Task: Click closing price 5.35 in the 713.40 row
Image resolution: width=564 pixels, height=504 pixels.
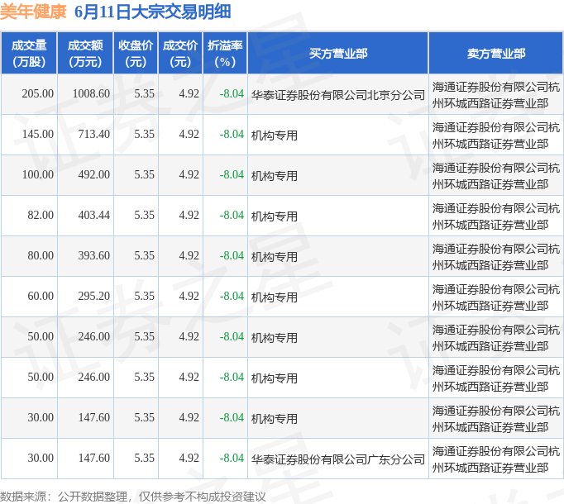Action: (144, 134)
